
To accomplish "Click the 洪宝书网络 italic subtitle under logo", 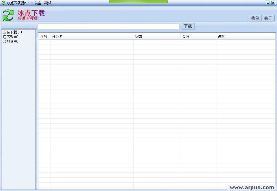I will (28, 18).
